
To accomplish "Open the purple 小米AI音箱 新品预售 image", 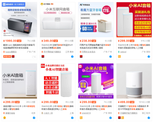I will [x=96, y=81].
